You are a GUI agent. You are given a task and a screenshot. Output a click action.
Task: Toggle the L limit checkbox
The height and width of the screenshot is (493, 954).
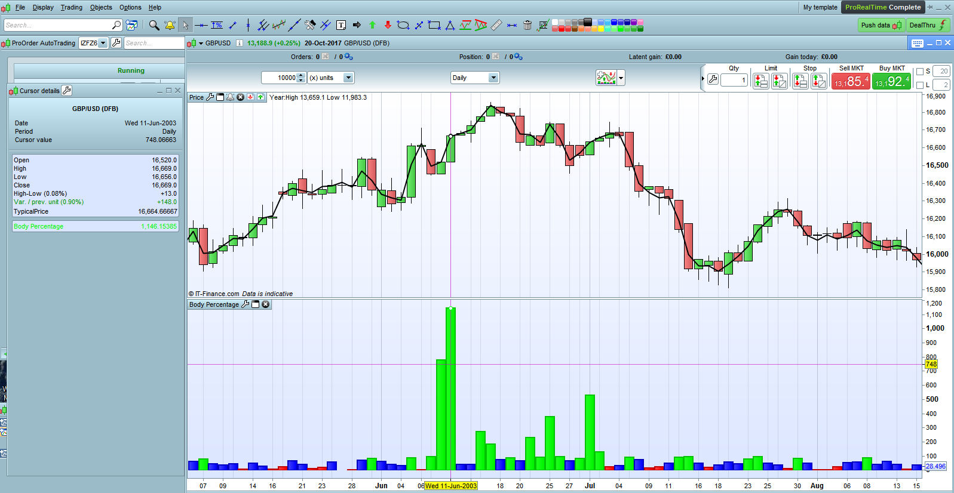[920, 85]
